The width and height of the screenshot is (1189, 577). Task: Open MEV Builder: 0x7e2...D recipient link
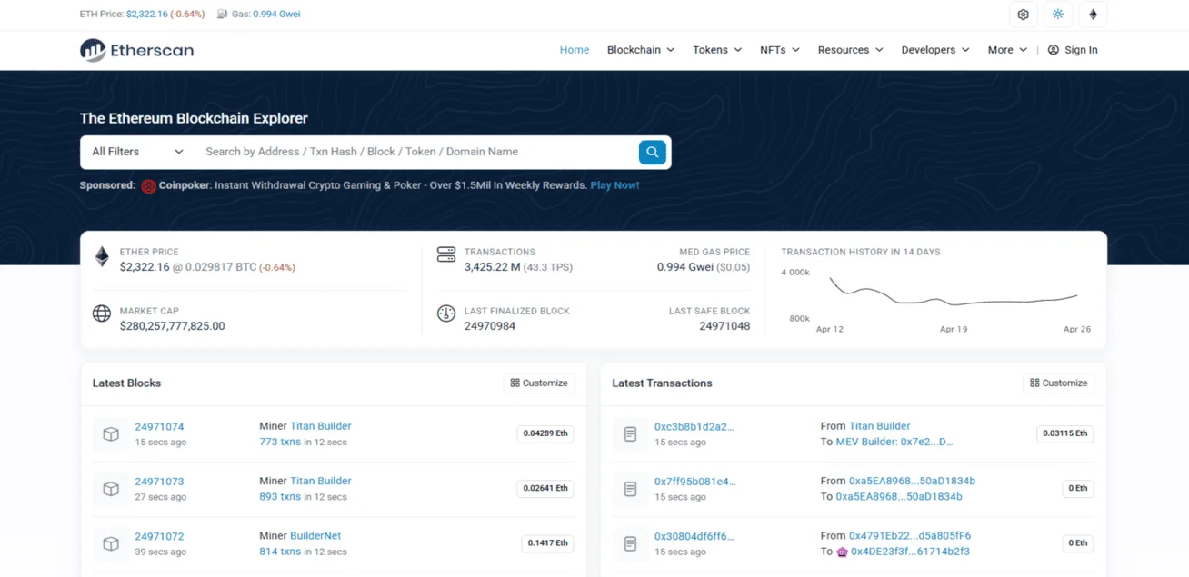pyautogui.click(x=894, y=443)
